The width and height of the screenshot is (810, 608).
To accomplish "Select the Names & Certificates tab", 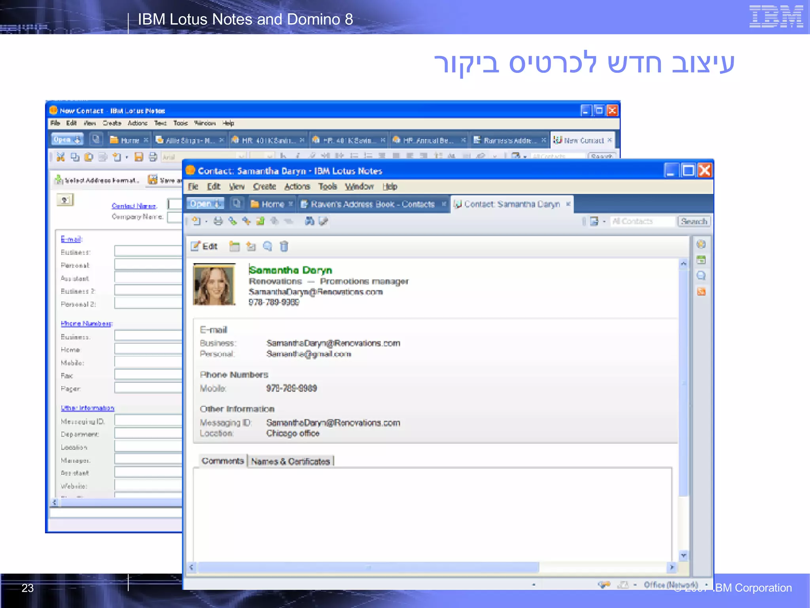I will click(x=290, y=461).
